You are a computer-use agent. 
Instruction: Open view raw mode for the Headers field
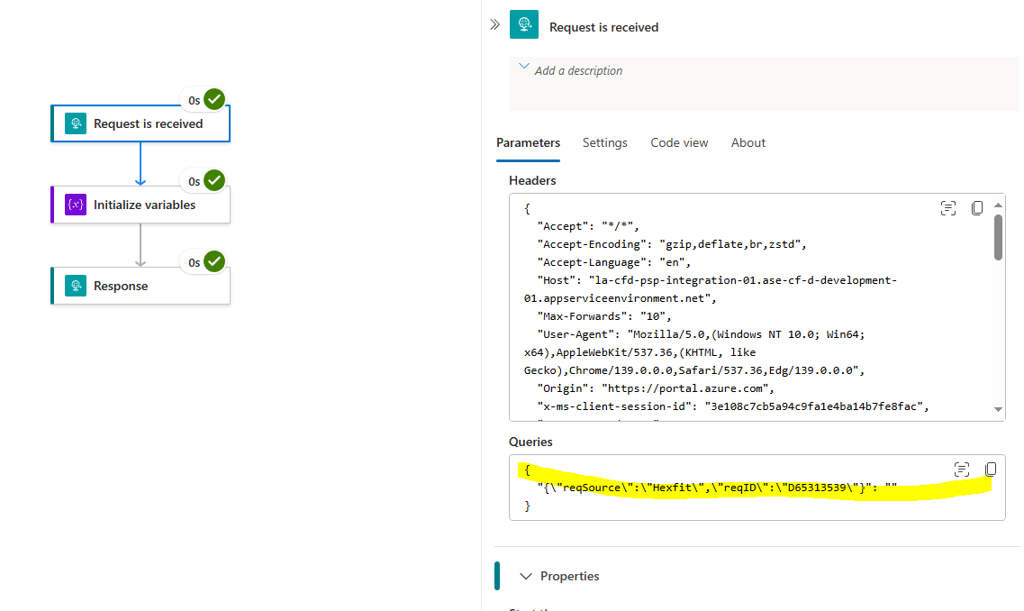pos(948,207)
